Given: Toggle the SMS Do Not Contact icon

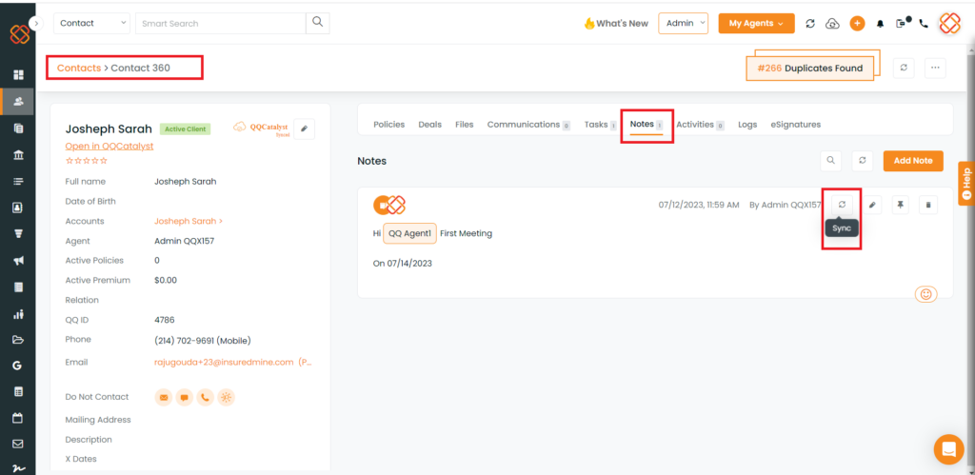Looking at the screenshot, I should [184, 398].
